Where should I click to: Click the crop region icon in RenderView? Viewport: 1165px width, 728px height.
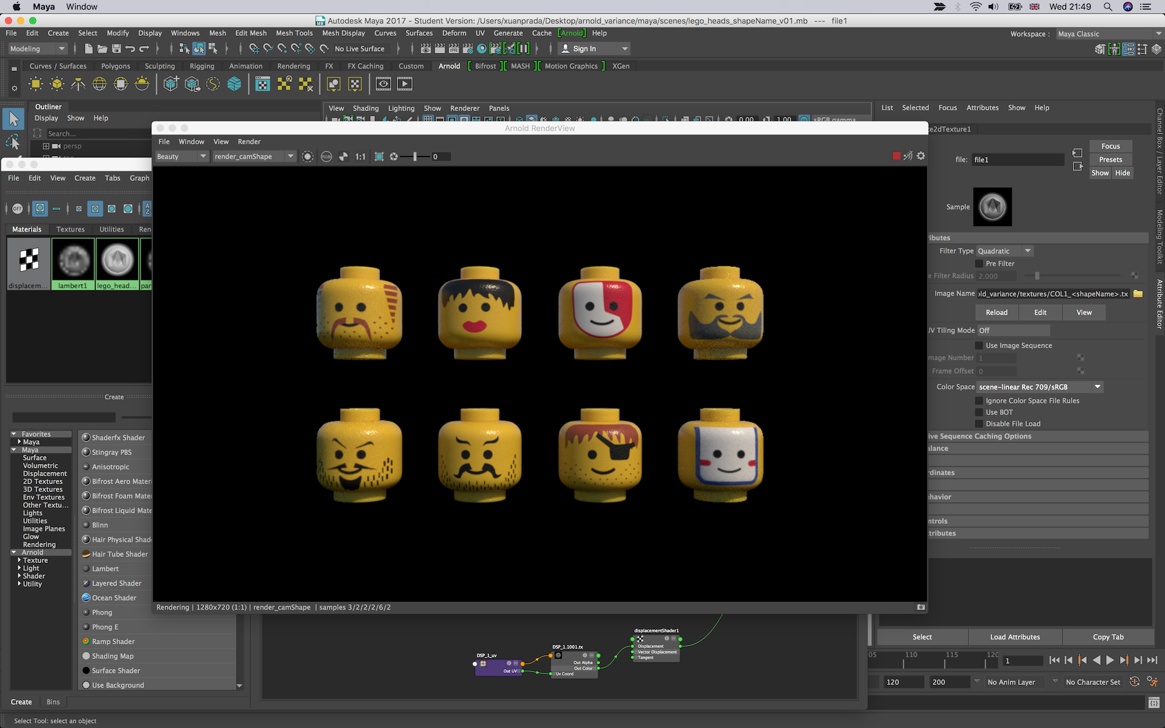[379, 157]
